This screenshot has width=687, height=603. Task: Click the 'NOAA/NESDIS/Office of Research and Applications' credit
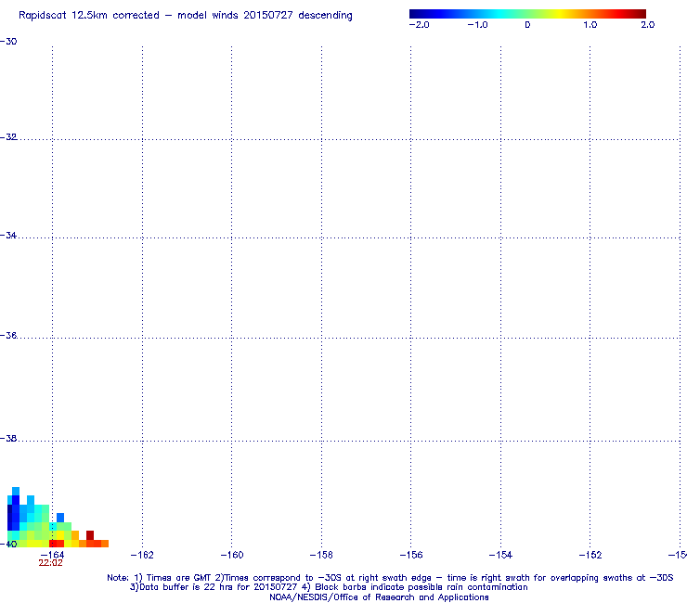click(x=379, y=597)
